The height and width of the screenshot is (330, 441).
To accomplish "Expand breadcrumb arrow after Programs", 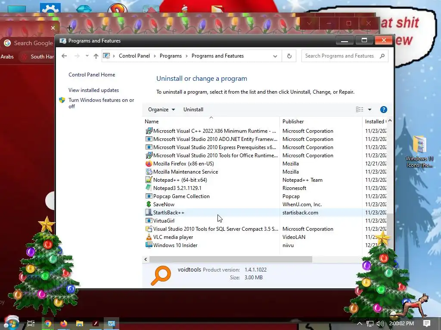I will (x=186, y=56).
